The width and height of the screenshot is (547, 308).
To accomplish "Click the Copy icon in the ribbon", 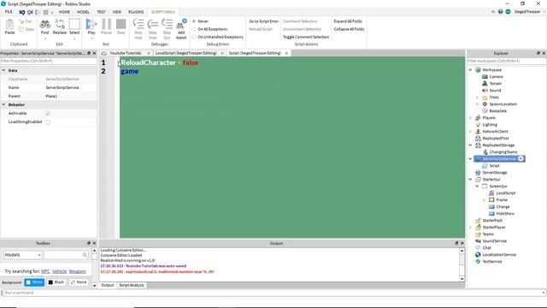I will [x=21, y=29].
